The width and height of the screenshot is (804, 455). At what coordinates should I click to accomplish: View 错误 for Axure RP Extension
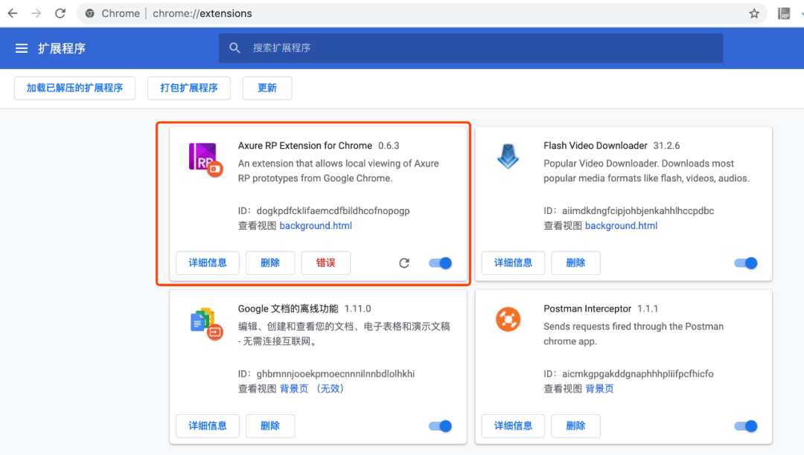coord(326,263)
